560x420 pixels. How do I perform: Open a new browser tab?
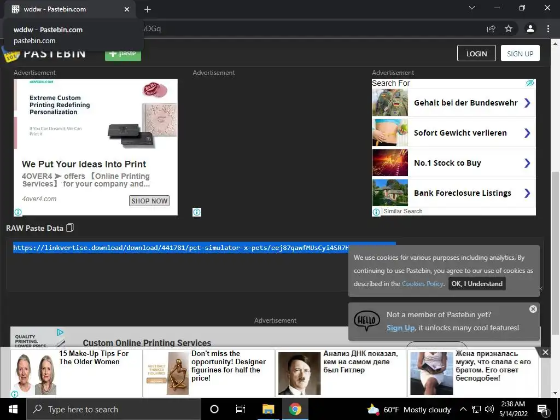pyautogui.click(x=148, y=9)
